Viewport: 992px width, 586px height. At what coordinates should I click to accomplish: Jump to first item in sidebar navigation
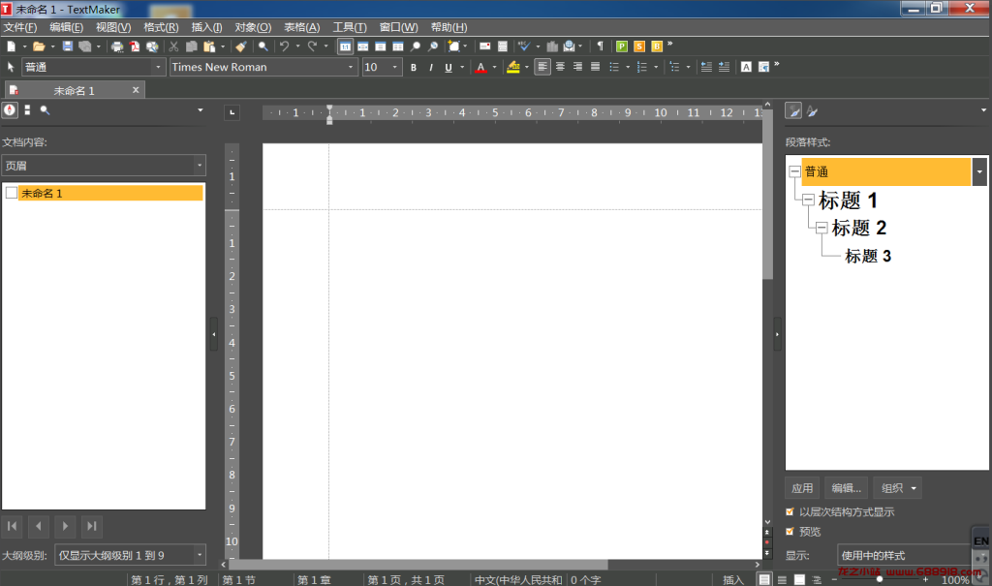coord(12,526)
